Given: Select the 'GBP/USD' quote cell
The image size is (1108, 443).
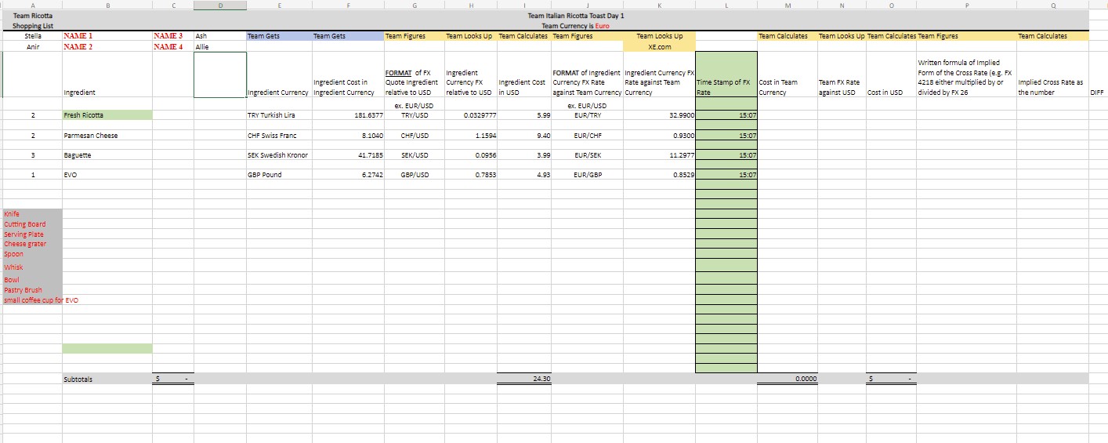Looking at the screenshot, I should pos(414,175).
